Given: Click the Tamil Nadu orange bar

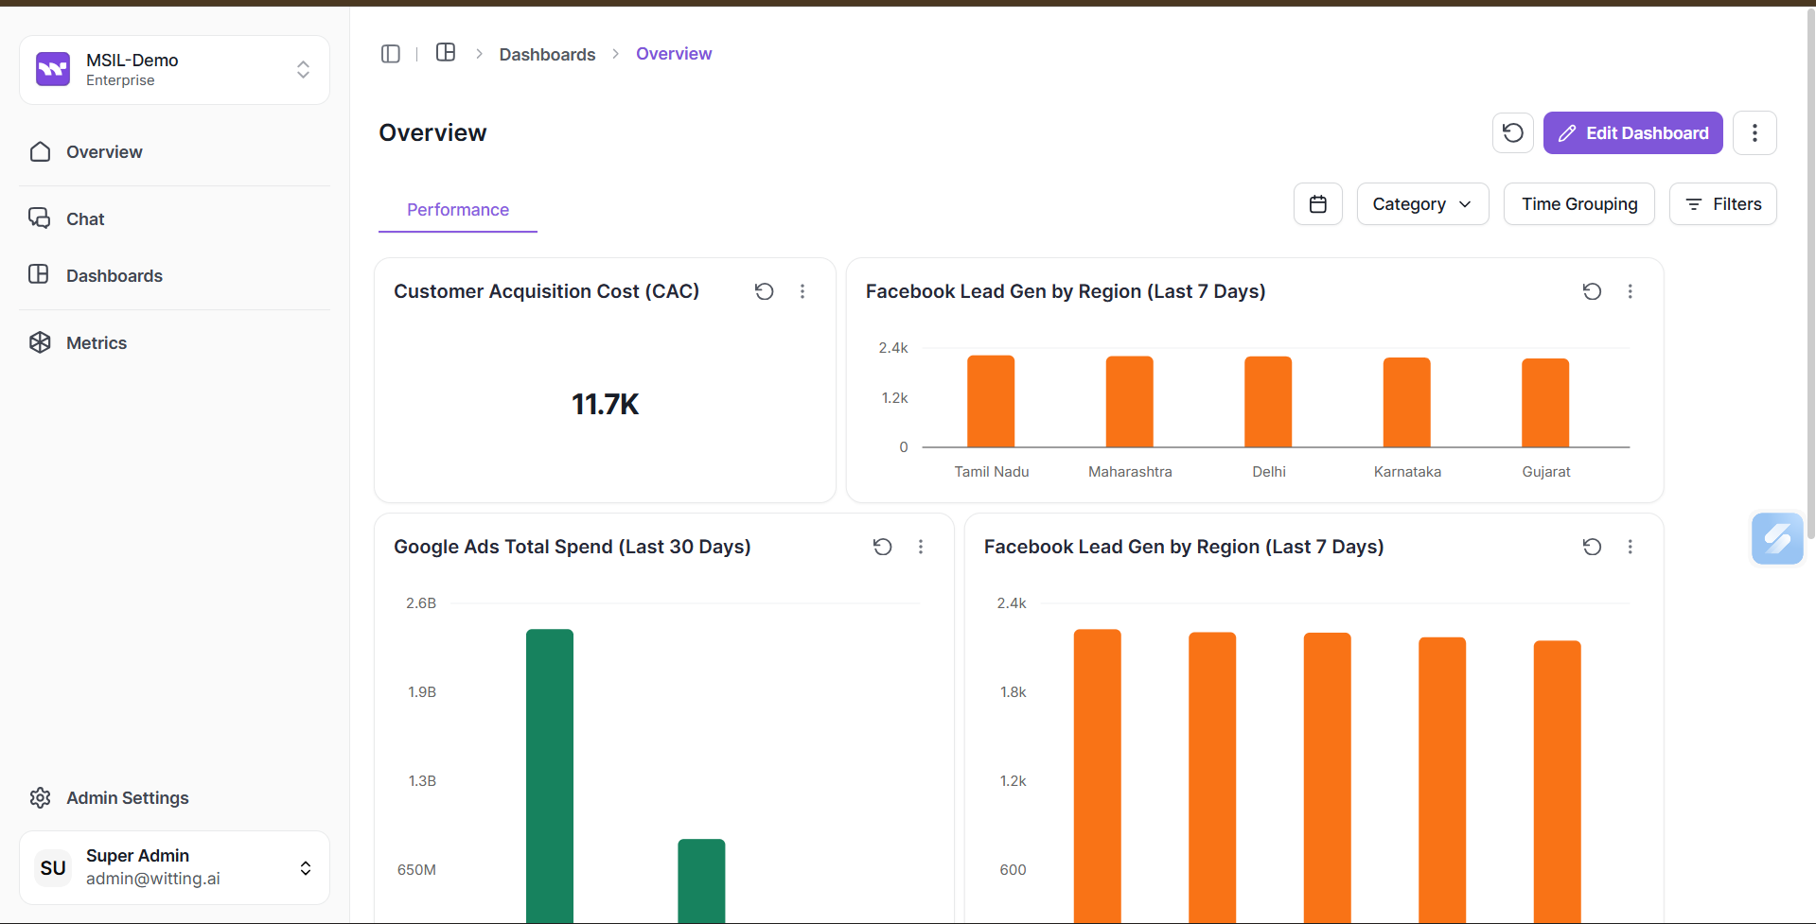Looking at the screenshot, I should 991,401.
